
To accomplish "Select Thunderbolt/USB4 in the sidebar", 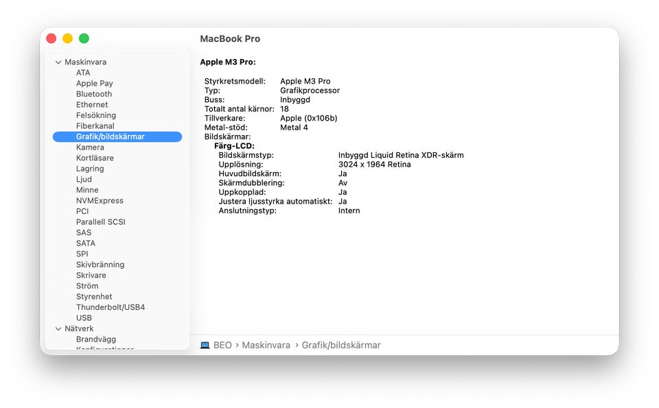I will click(110, 307).
